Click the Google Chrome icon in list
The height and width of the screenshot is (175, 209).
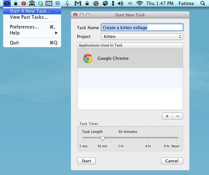pos(88,58)
